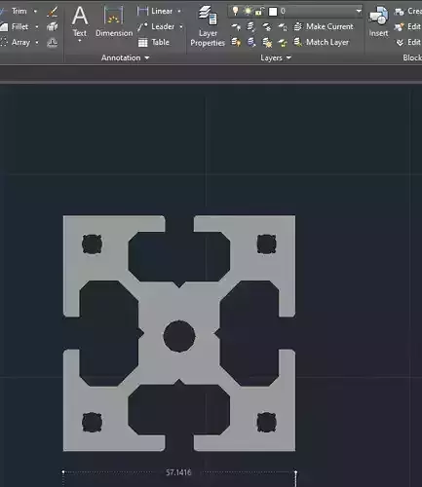The height and width of the screenshot is (487, 422).
Task: Select the 57.1416 dimension text
Action: [x=178, y=472]
